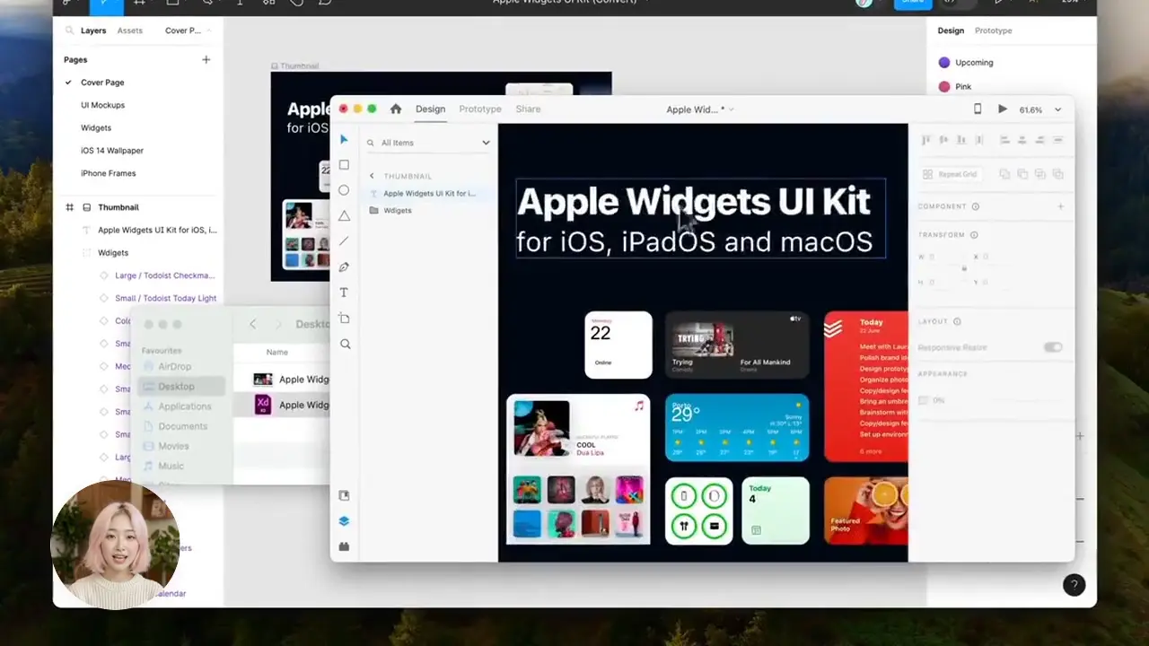Screen dimensions: 1149x646
Task: Select the Ellipse tool
Action: pyautogui.click(x=344, y=189)
